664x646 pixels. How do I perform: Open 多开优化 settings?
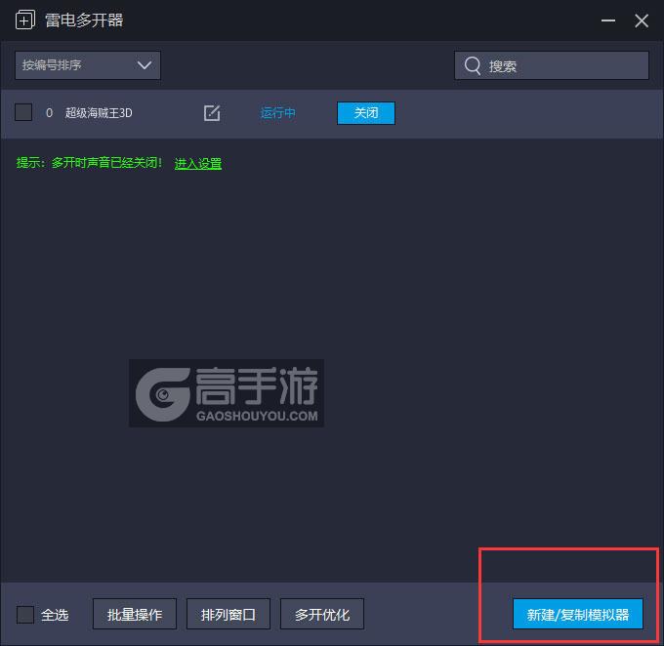322,614
